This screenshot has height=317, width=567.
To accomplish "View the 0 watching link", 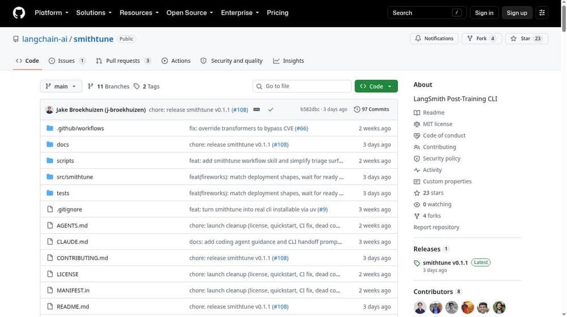I will point(433,204).
